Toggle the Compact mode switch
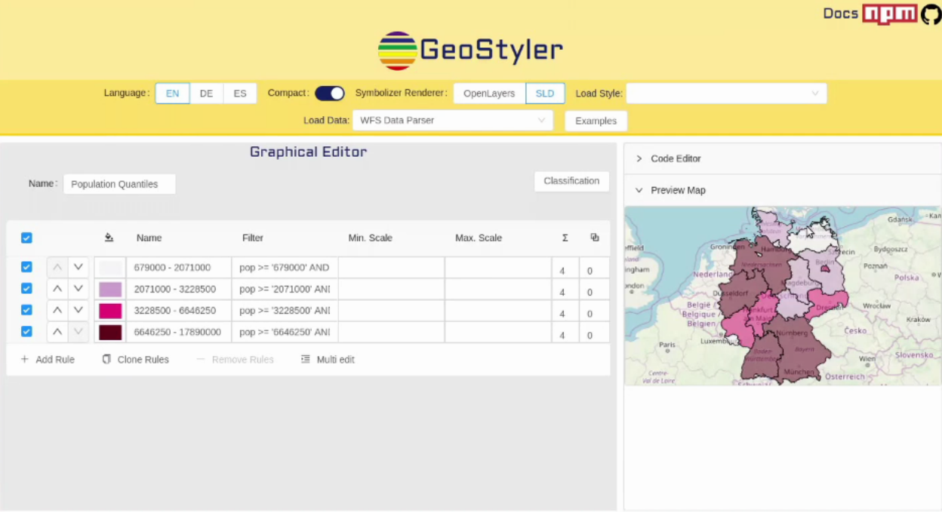Image resolution: width=942 pixels, height=512 pixels. (329, 94)
